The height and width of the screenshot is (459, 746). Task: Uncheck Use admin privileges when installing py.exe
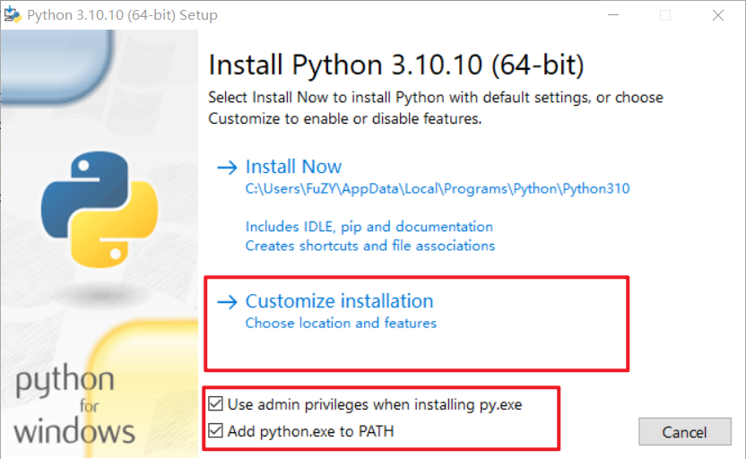click(215, 403)
